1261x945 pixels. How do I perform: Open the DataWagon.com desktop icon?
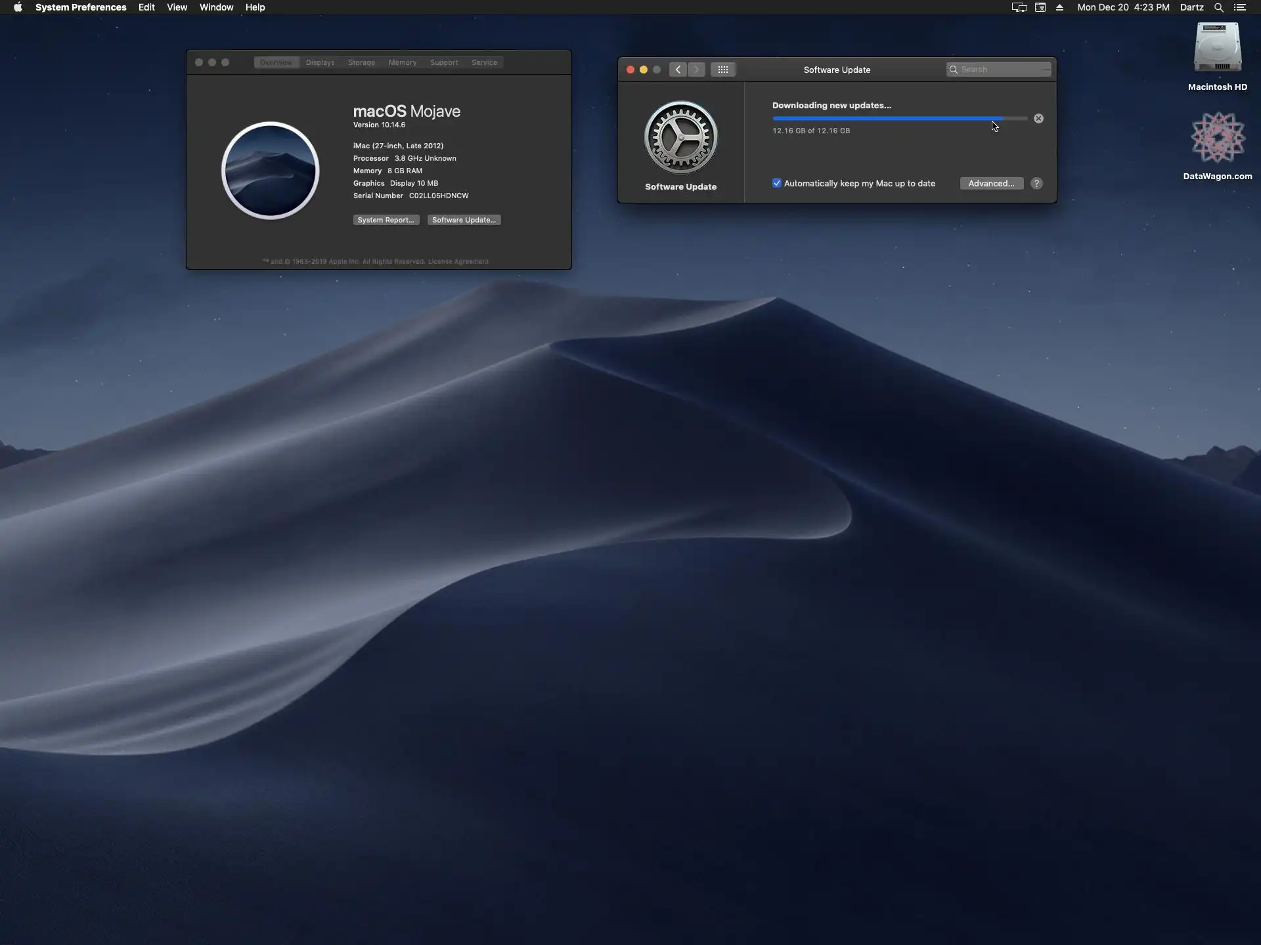point(1217,138)
